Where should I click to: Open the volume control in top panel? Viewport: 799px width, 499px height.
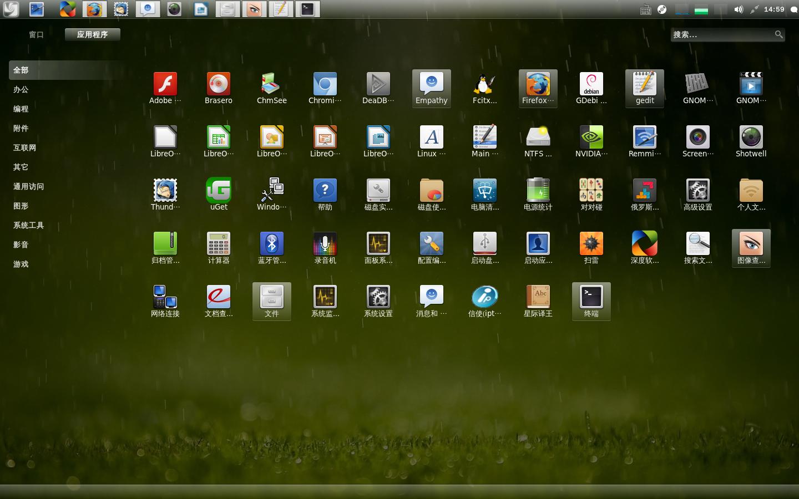click(x=738, y=9)
